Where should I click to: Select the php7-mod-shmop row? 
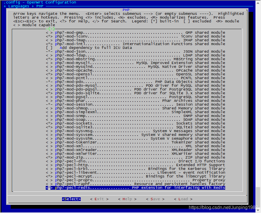tap(135, 108)
